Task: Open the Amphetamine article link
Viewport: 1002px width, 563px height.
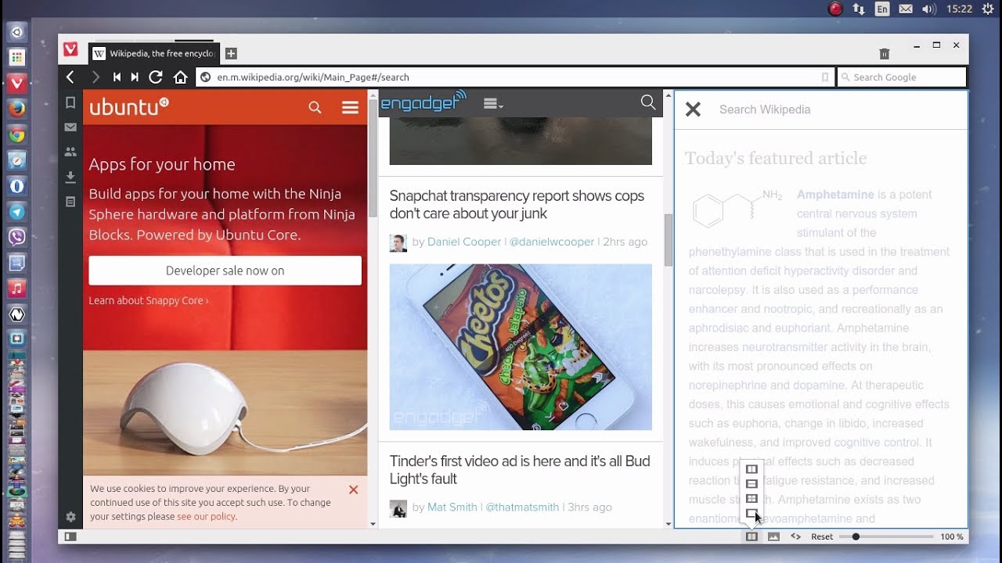Action: [x=835, y=195]
